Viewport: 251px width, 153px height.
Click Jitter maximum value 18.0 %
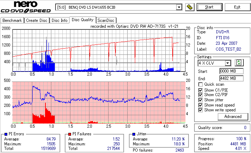[179, 144]
